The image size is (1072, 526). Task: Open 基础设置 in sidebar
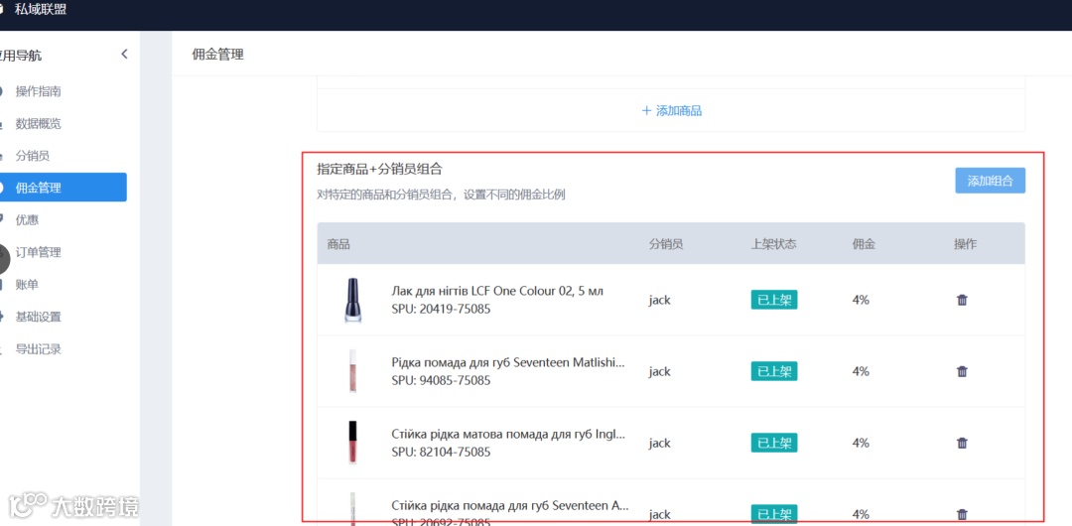point(39,317)
